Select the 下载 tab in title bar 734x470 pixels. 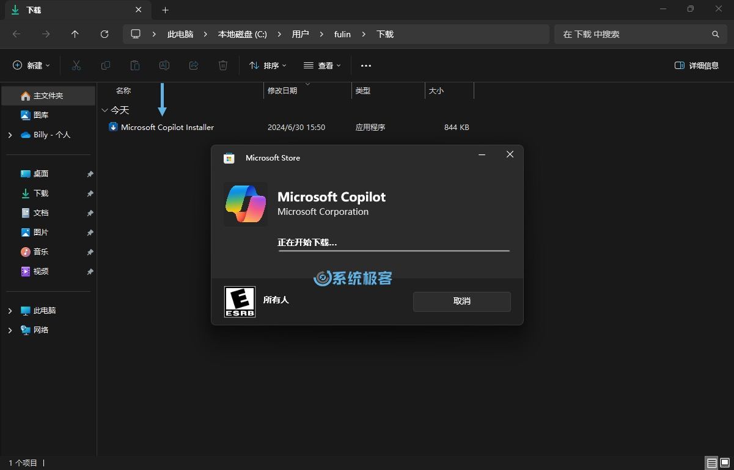point(77,10)
